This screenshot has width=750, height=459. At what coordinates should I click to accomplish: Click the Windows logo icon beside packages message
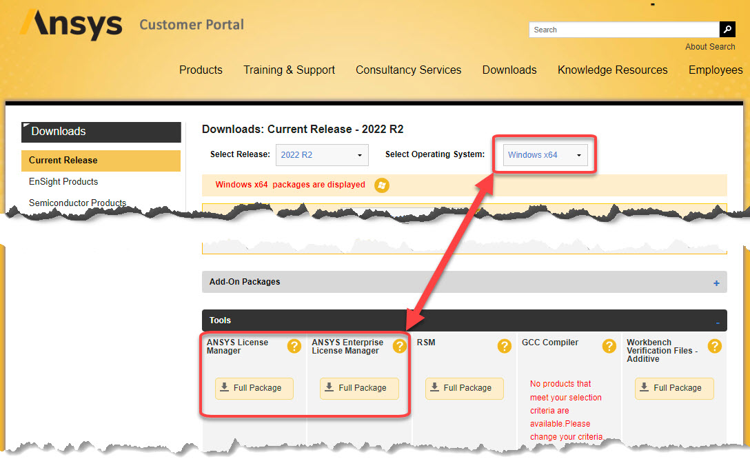tap(382, 185)
